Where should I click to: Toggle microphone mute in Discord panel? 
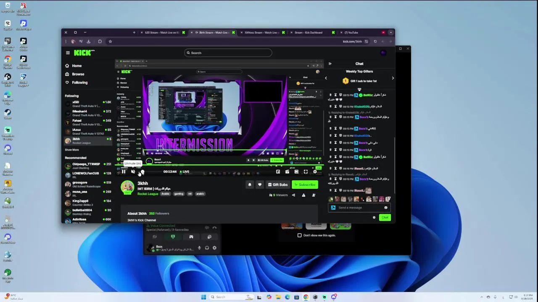tap(199, 248)
